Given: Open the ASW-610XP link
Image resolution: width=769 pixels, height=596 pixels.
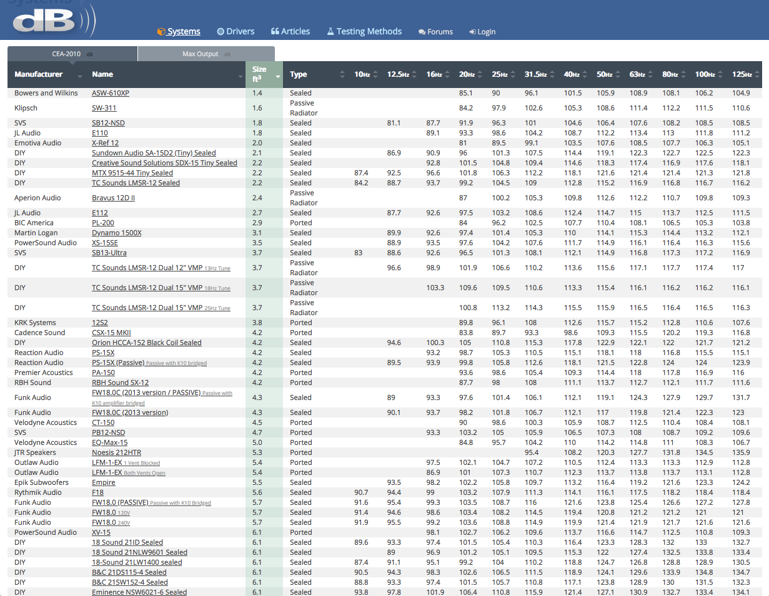Looking at the screenshot, I should point(111,93).
